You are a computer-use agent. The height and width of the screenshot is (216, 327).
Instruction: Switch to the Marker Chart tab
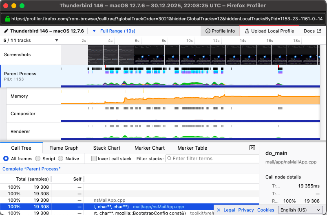click(x=150, y=148)
